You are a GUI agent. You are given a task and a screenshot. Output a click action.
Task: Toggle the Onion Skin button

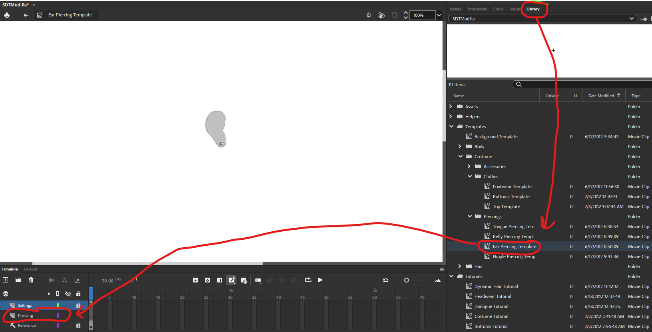(258, 280)
